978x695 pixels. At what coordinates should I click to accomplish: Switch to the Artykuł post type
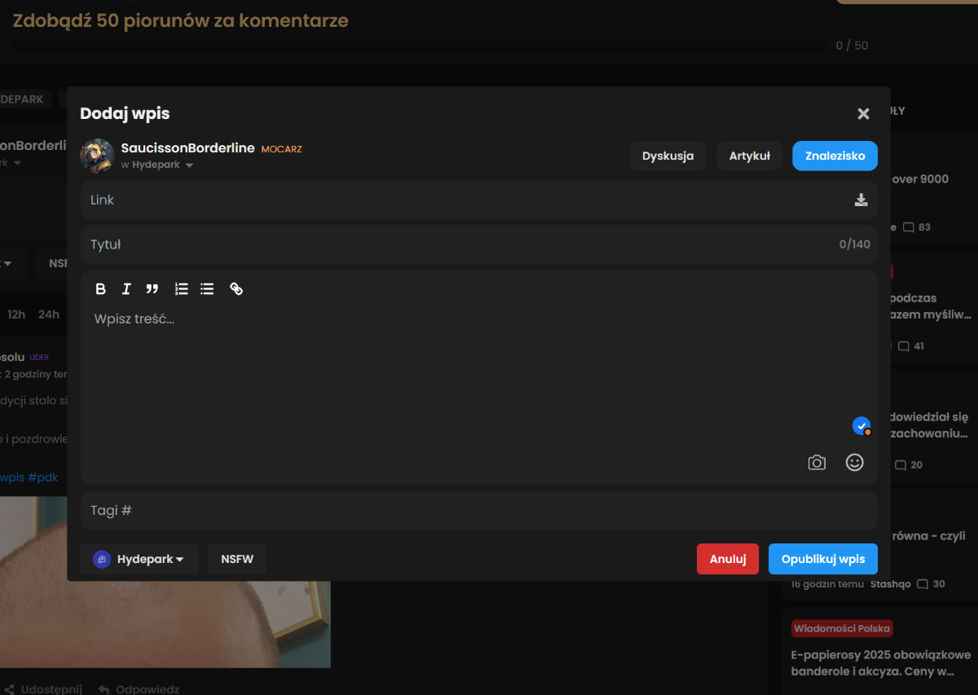click(x=749, y=156)
